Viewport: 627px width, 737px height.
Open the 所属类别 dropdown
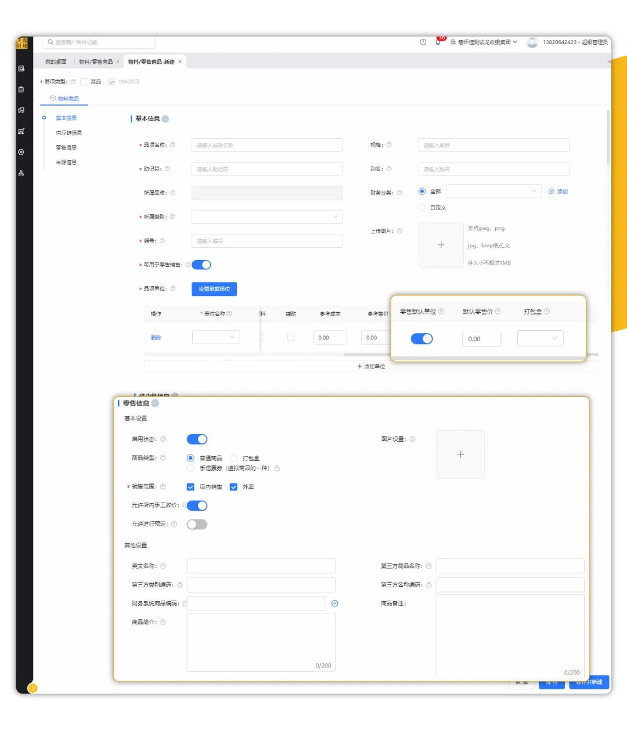[267, 217]
